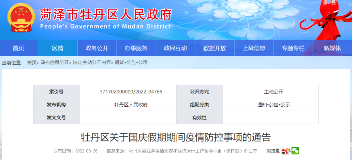Click 通知•公告•公示 value in the table
Screen dimensions: 352x160
(x=274, y=105)
